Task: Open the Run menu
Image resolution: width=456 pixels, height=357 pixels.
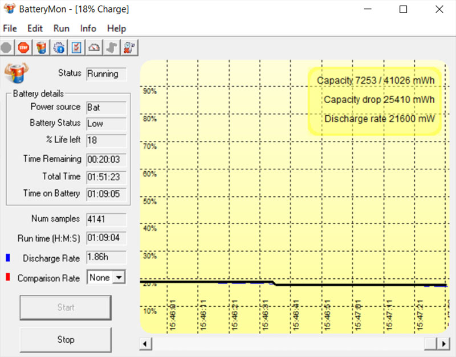Action: (x=62, y=29)
